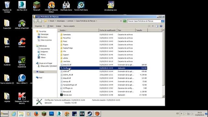Viewport: 208px width, 117px height.
Task: Select the Glary Utilities 5 shortcut
Action: pyautogui.click(x=22, y=79)
